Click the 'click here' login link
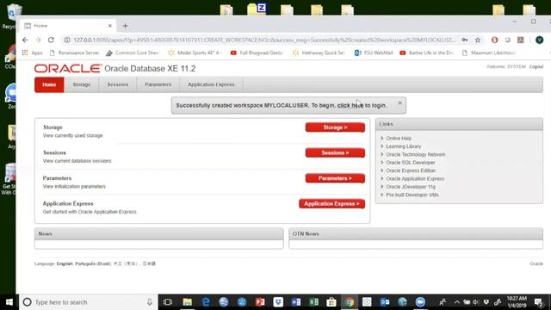551x310 pixels. tap(350, 105)
